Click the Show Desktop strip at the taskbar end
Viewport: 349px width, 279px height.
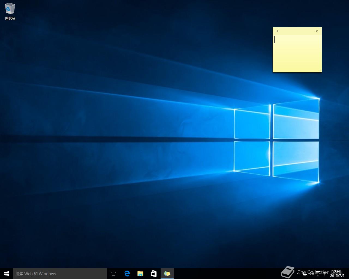click(348, 274)
